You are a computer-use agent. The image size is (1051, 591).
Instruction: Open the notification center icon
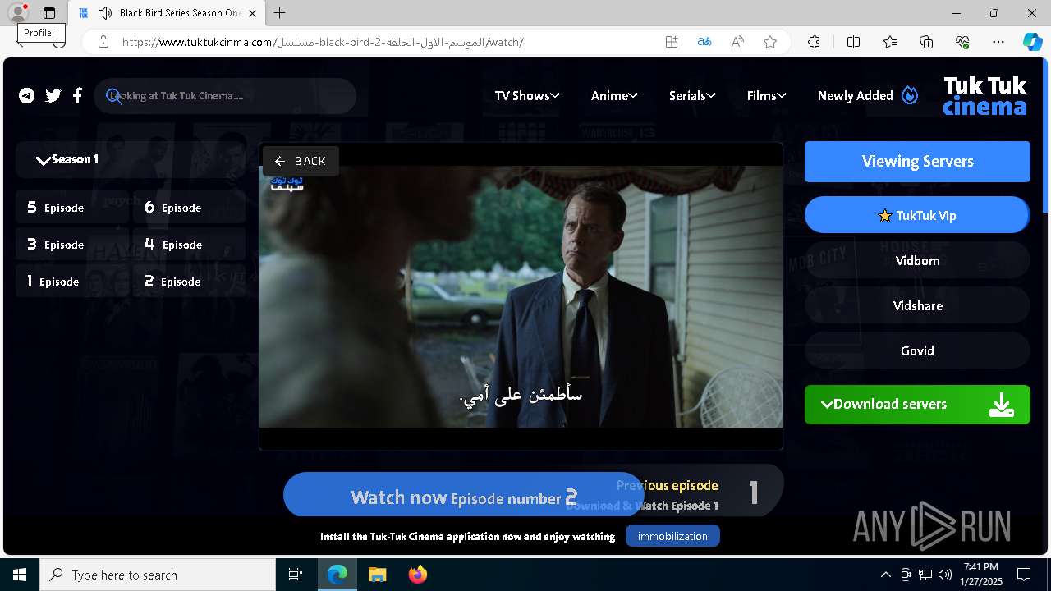(x=1024, y=575)
